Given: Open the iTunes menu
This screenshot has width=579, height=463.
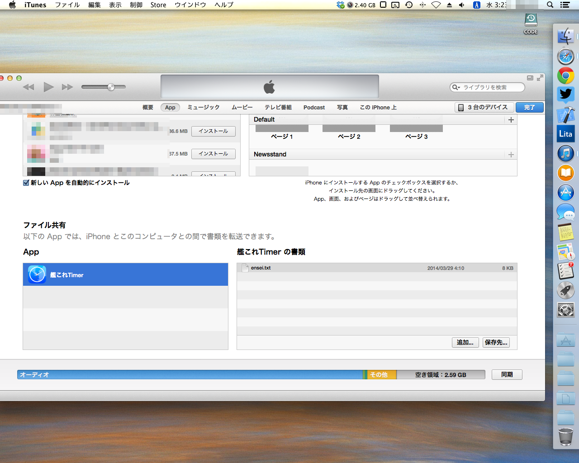Looking at the screenshot, I should coord(35,5).
